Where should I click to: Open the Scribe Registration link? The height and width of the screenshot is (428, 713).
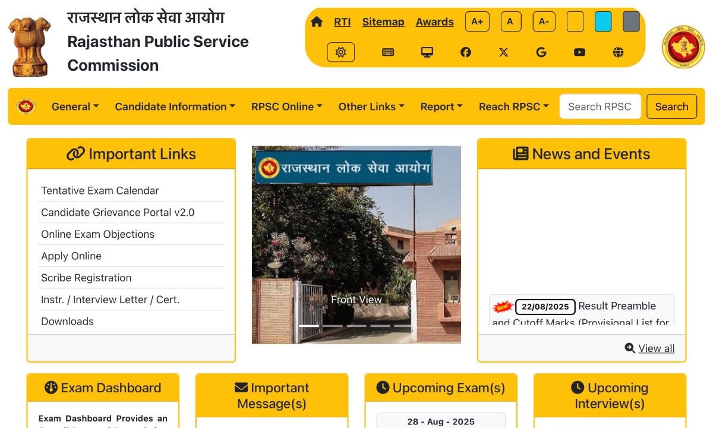86,278
